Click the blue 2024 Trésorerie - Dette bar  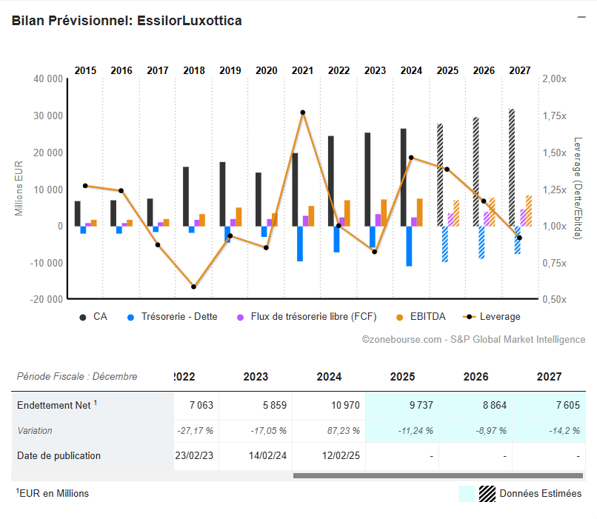click(409, 246)
